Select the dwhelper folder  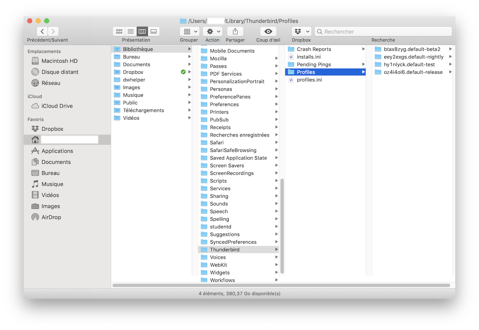[x=152, y=79]
